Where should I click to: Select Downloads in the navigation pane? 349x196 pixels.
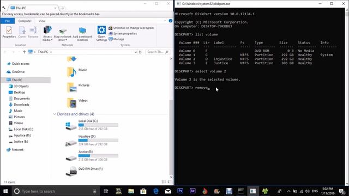21,105
